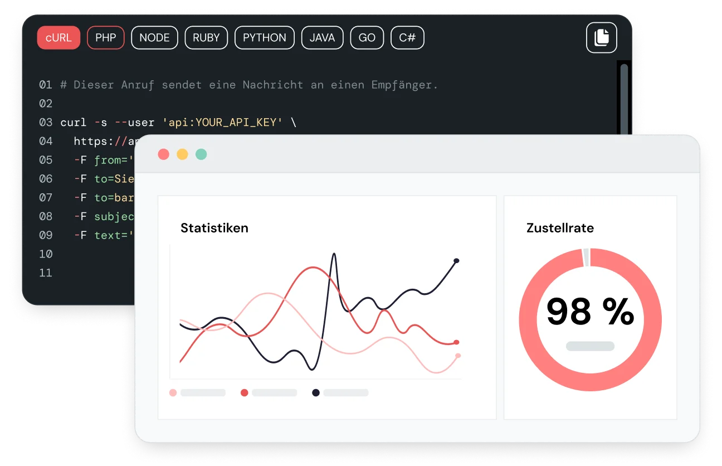The image size is (722, 466).
Task: Copy code with the clipboard icon
Action: (602, 38)
